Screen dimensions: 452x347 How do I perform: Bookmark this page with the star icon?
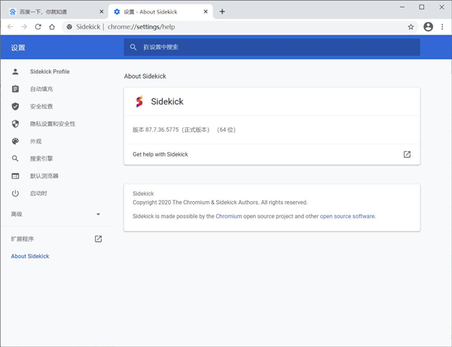coord(411,26)
